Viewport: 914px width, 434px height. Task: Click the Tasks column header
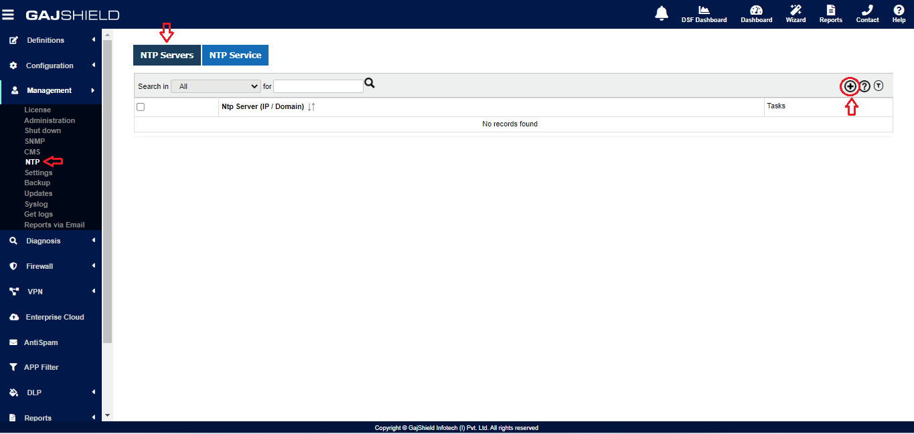click(x=776, y=106)
